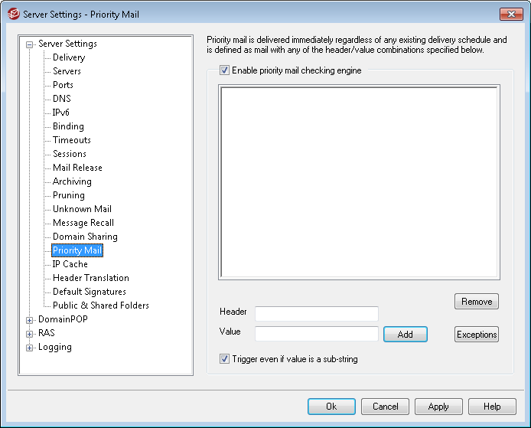The width and height of the screenshot is (531, 428).
Task: Click the Apply button
Action: [x=438, y=407]
